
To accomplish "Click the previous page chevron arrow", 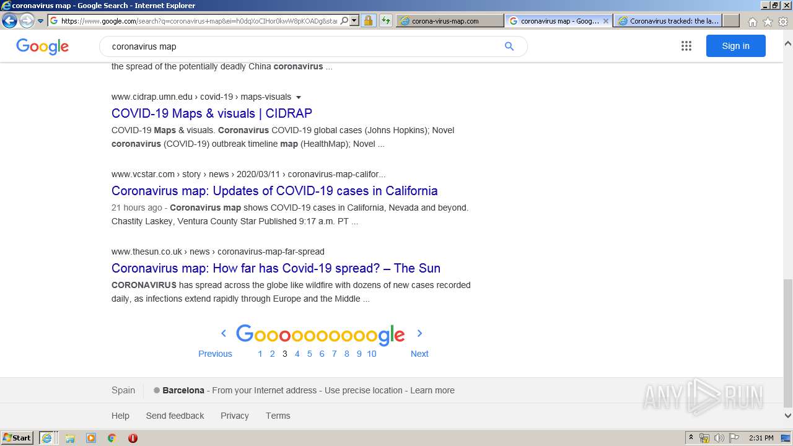I will pos(224,333).
